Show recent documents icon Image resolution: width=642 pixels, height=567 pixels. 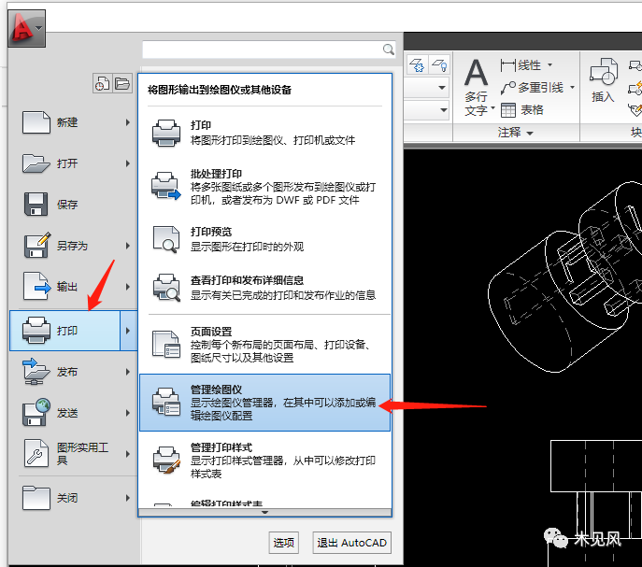103,83
